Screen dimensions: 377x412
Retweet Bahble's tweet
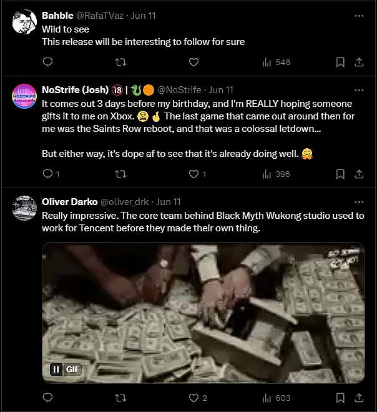(x=121, y=62)
